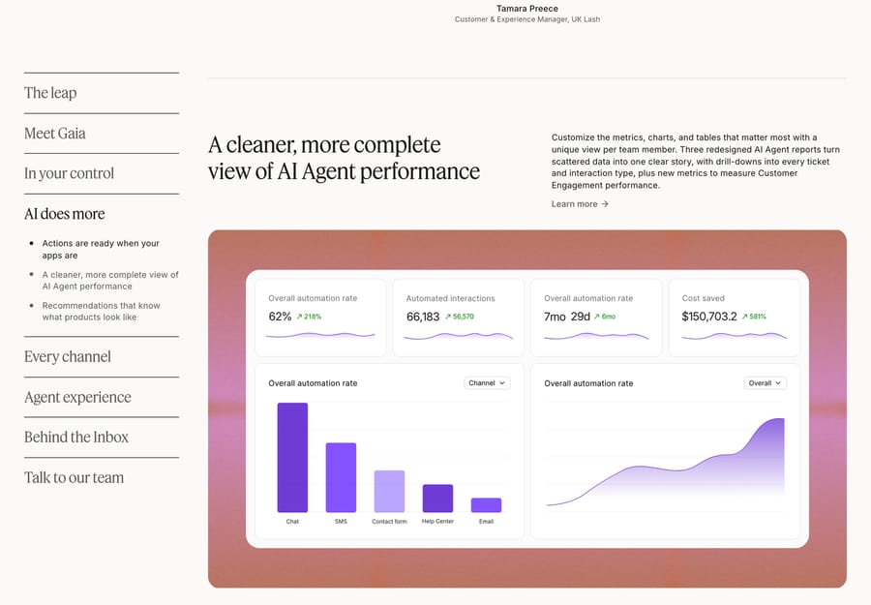Select the 66,183 automated interactions value
This screenshot has height=605, width=871.
click(x=423, y=317)
